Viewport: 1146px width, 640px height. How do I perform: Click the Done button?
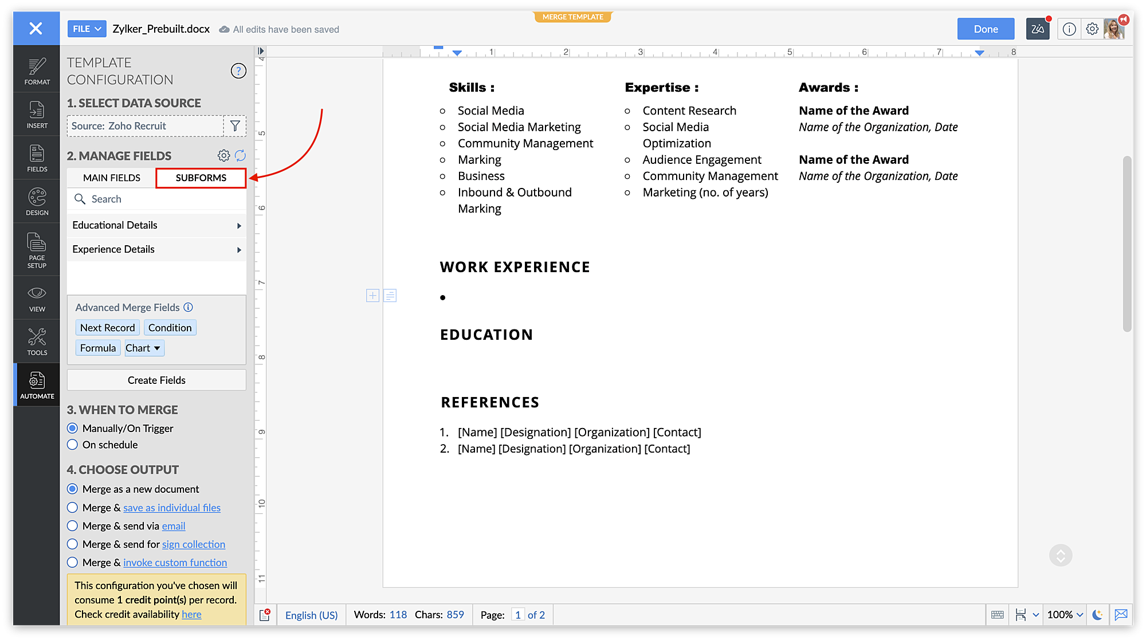pos(986,29)
